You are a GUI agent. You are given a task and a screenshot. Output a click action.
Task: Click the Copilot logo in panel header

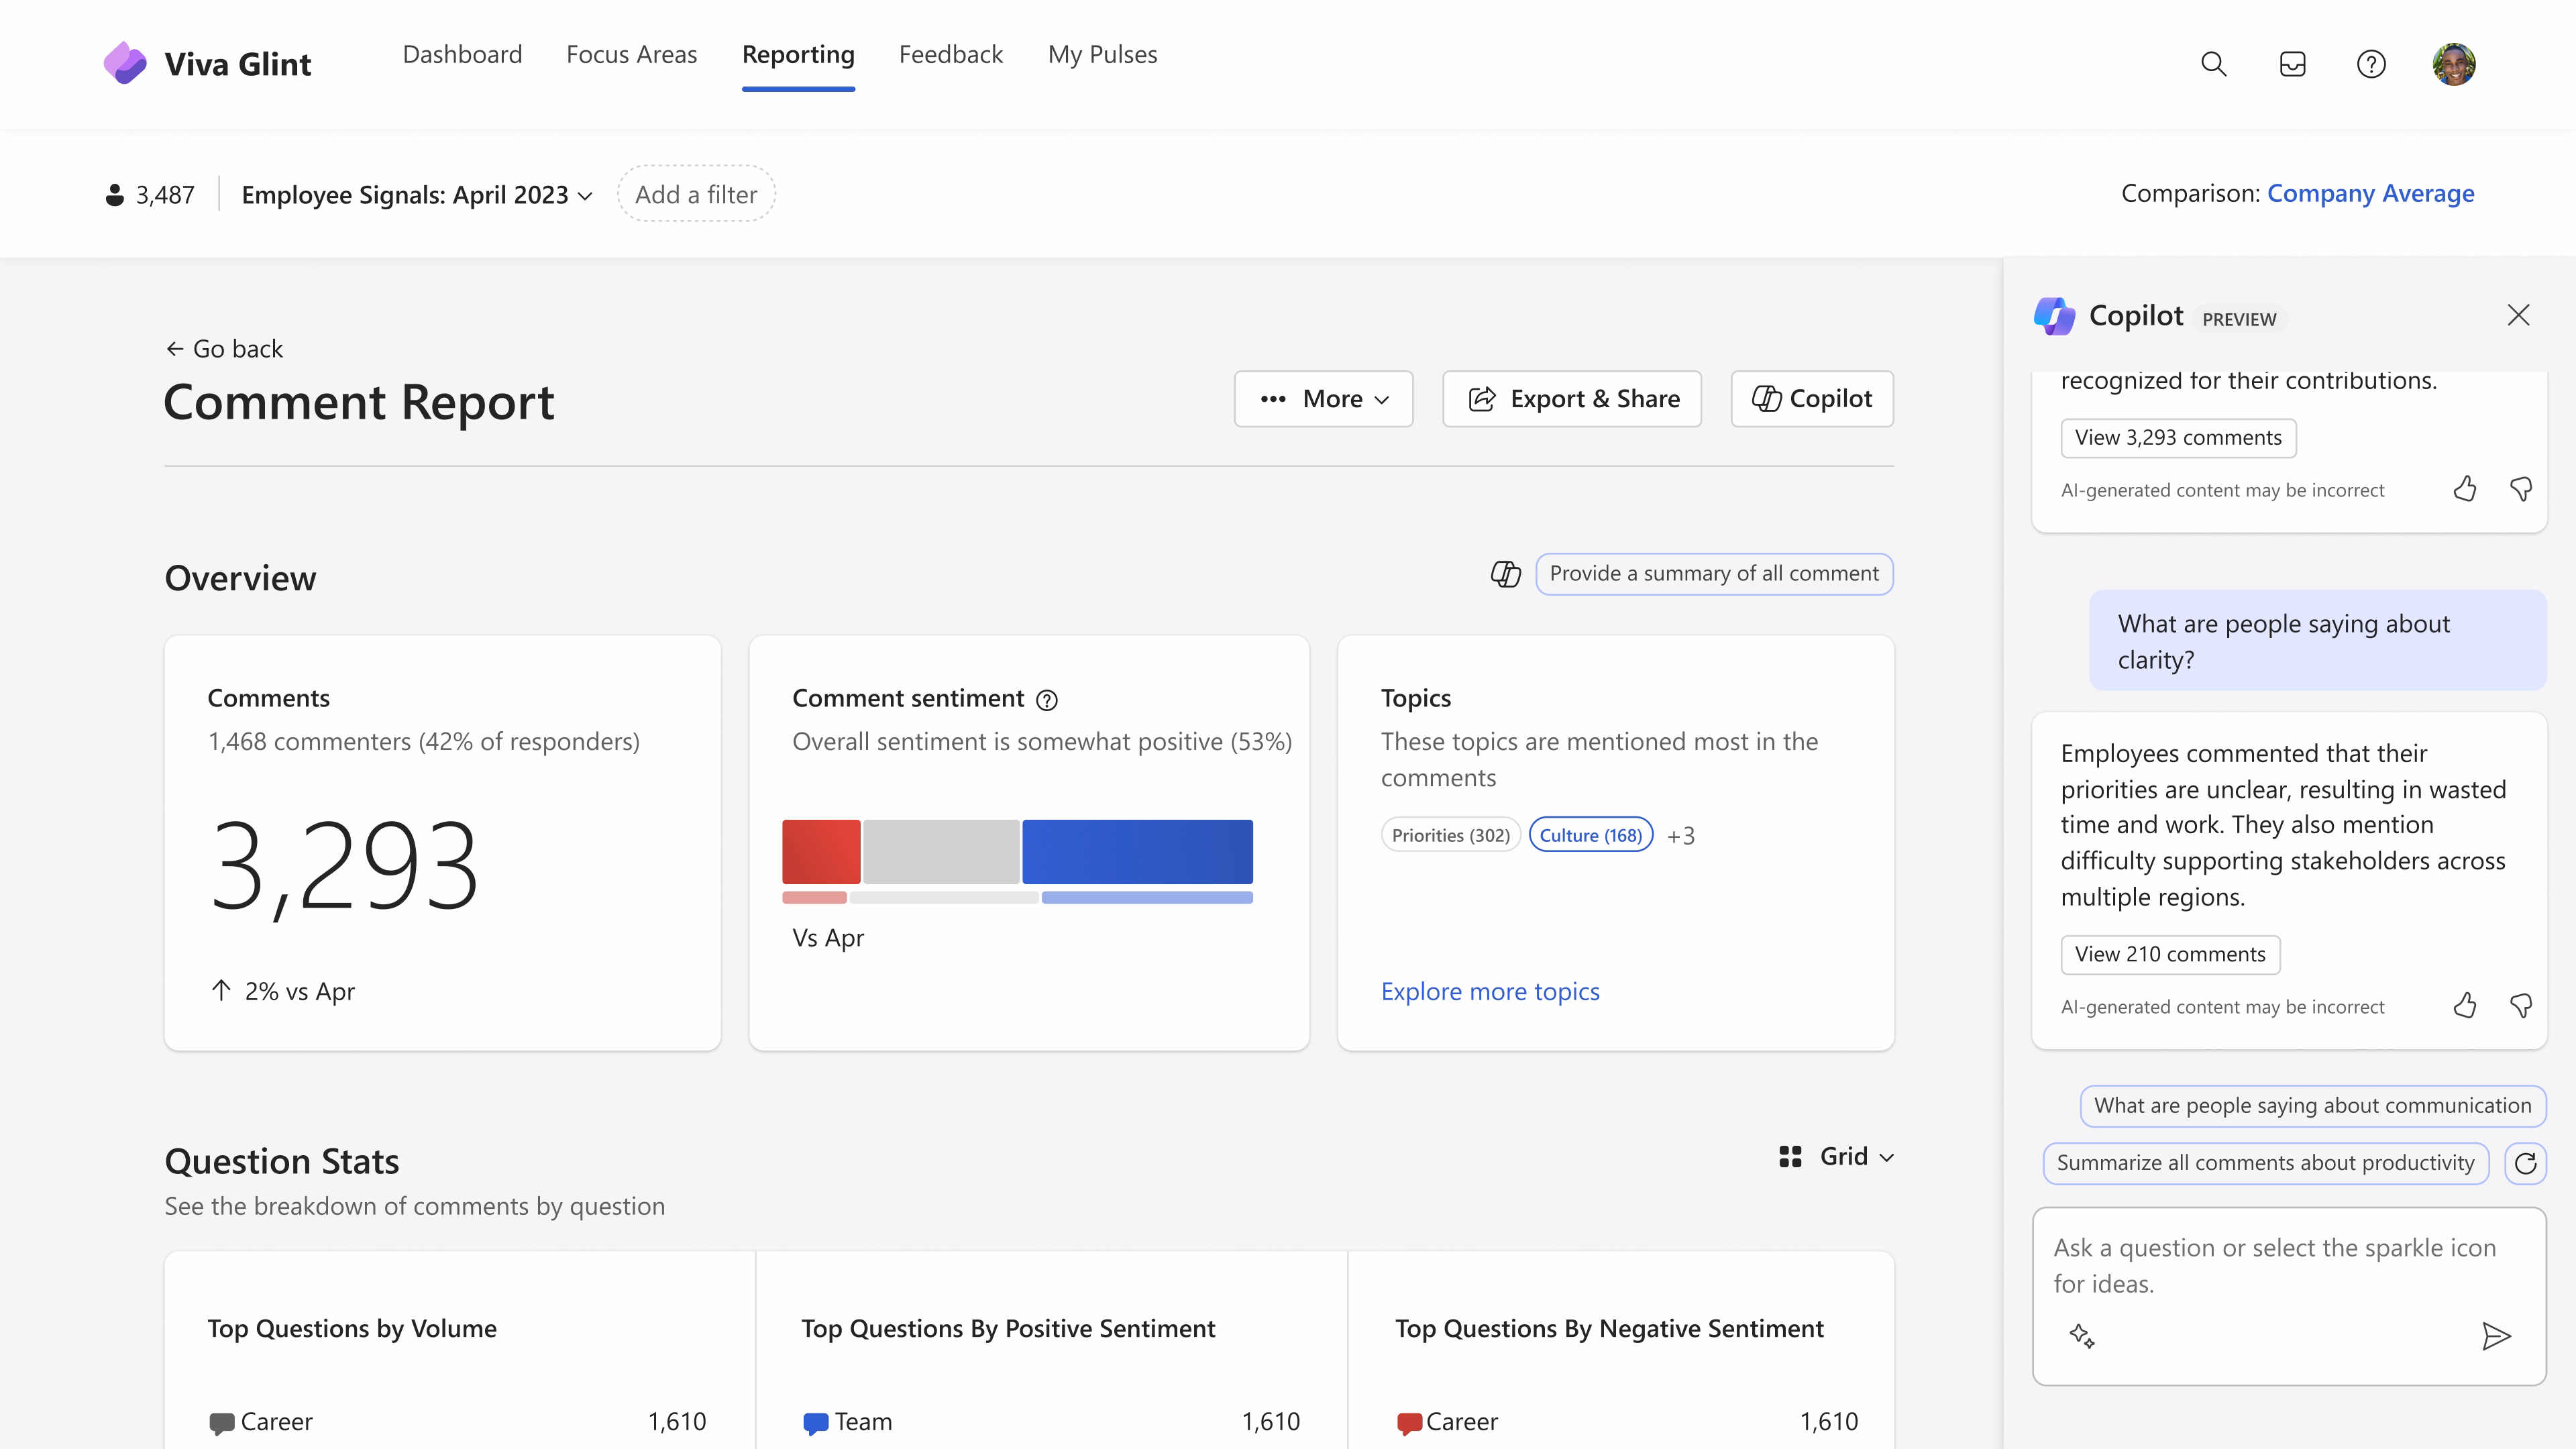coord(2055,316)
